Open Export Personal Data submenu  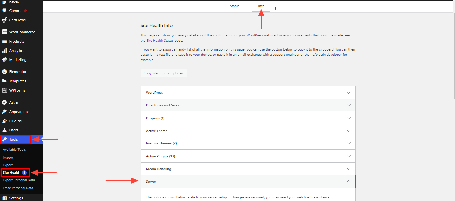click(19, 180)
